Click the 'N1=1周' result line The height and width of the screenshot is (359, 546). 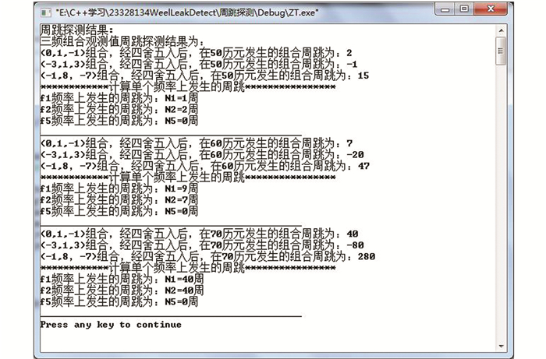pyautogui.click(x=119, y=99)
